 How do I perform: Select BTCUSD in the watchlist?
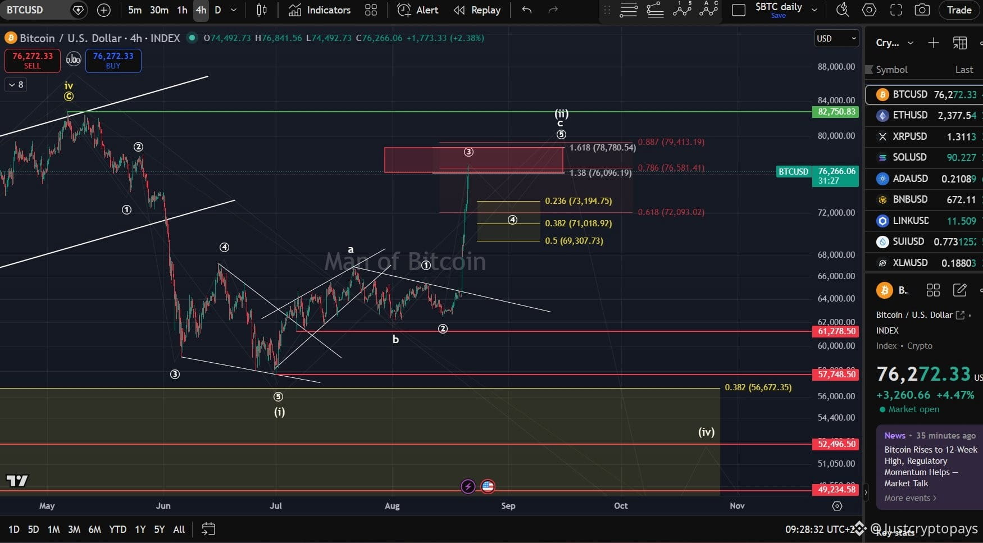(x=924, y=94)
